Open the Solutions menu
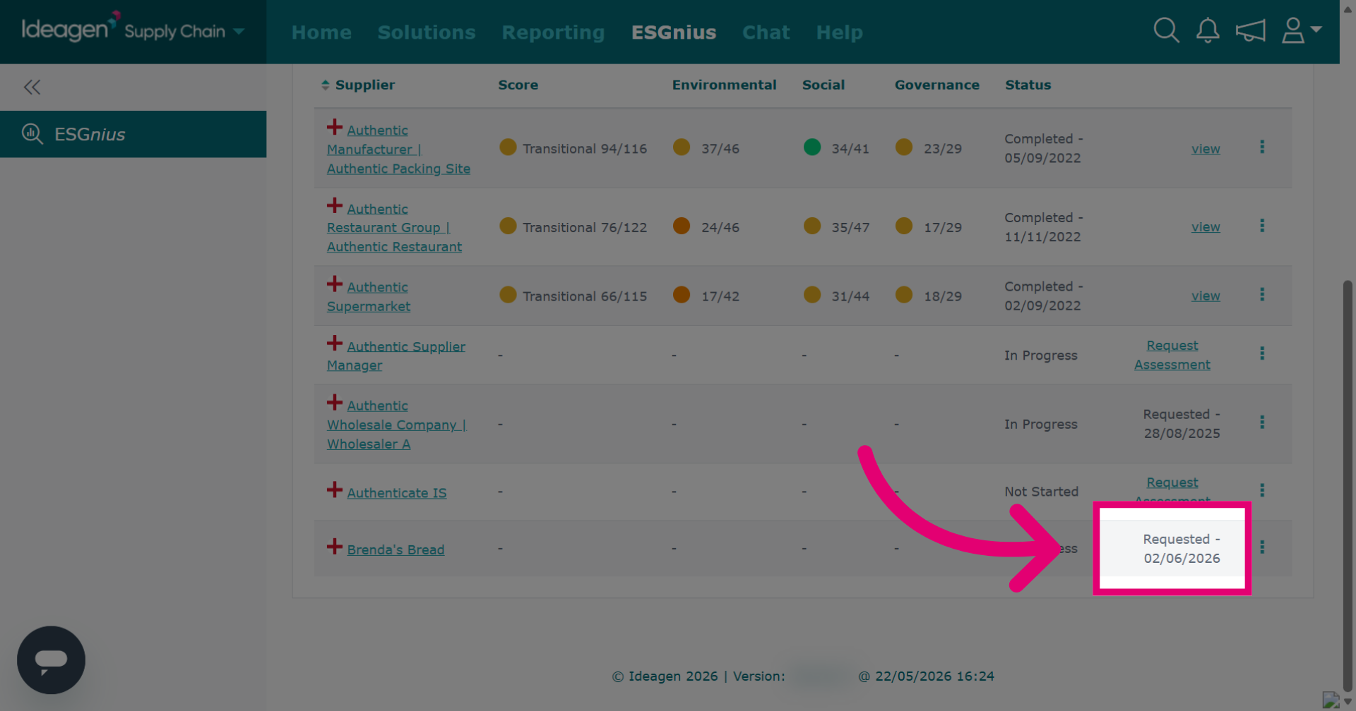This screenshot has width=1356, height=711. click(427, 32)
